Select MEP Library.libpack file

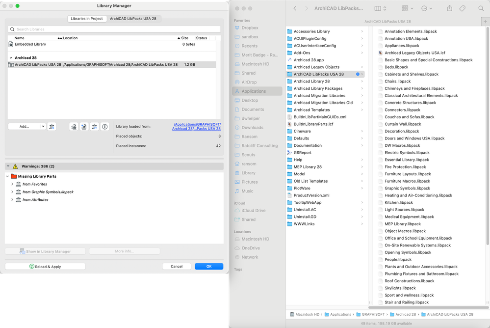coord(403,224)
